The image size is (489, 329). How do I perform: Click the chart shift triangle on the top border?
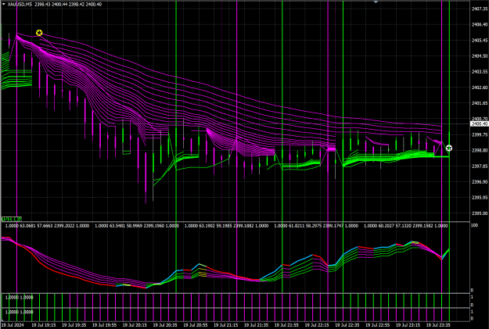(x=376, y=2)
